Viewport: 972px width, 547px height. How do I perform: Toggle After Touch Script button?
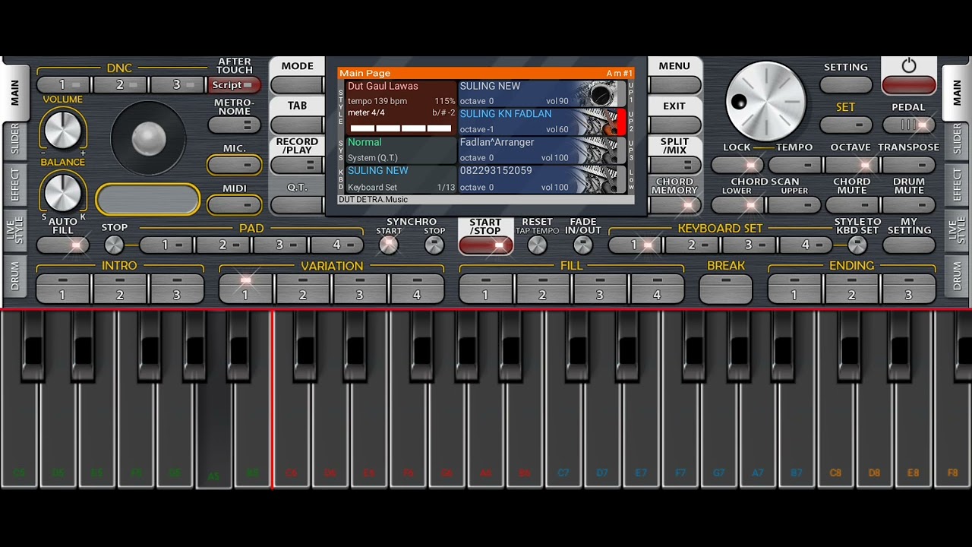(x=235, y=85)
